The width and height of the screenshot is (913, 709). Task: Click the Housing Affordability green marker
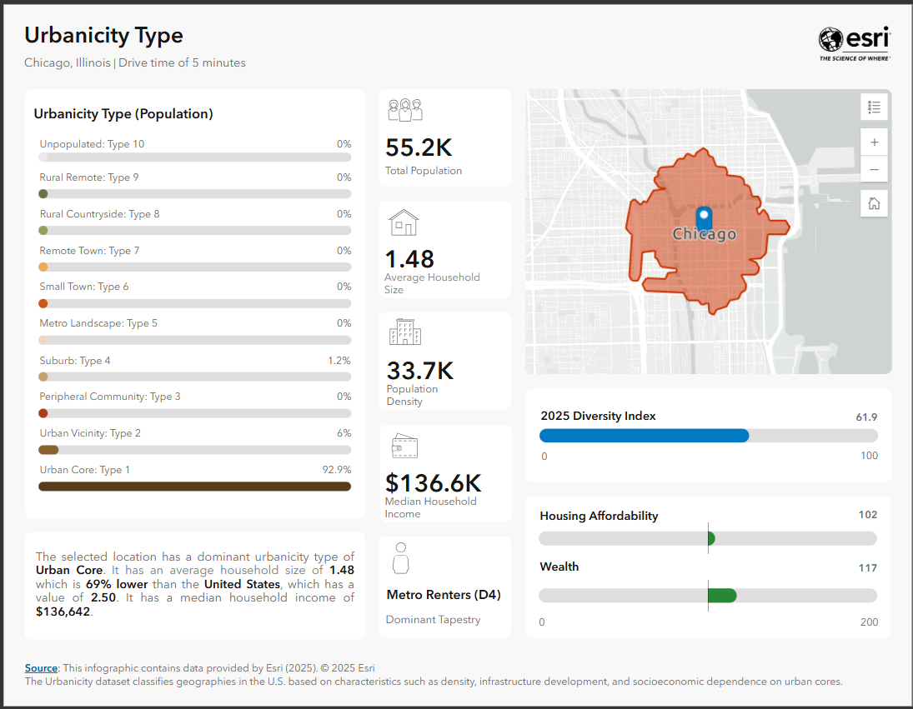[x=711, y=539]
